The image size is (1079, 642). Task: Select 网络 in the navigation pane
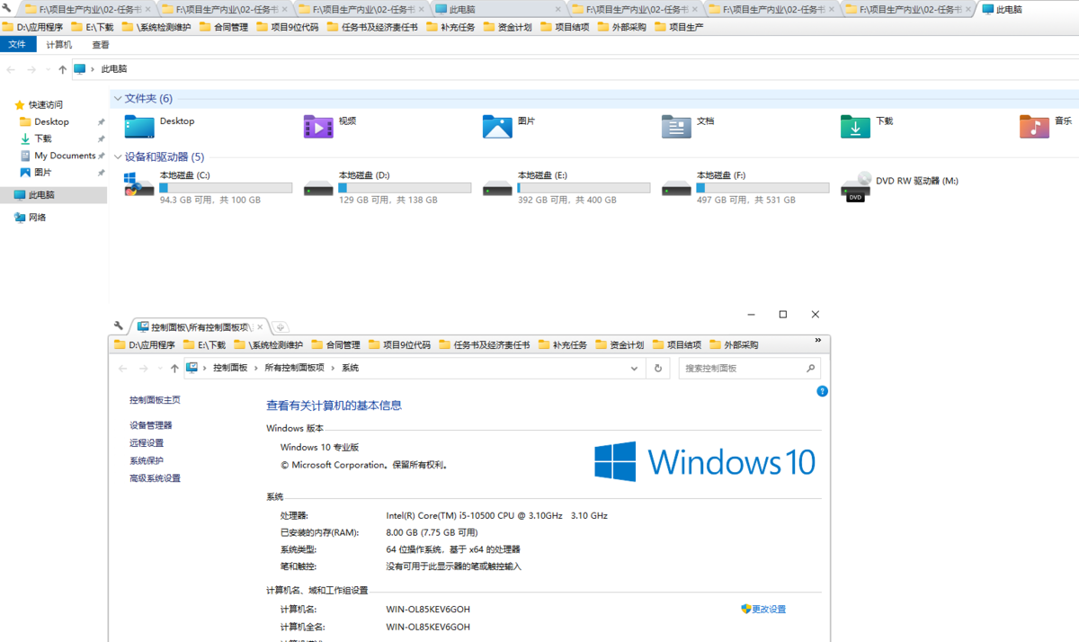pos(37,218)
